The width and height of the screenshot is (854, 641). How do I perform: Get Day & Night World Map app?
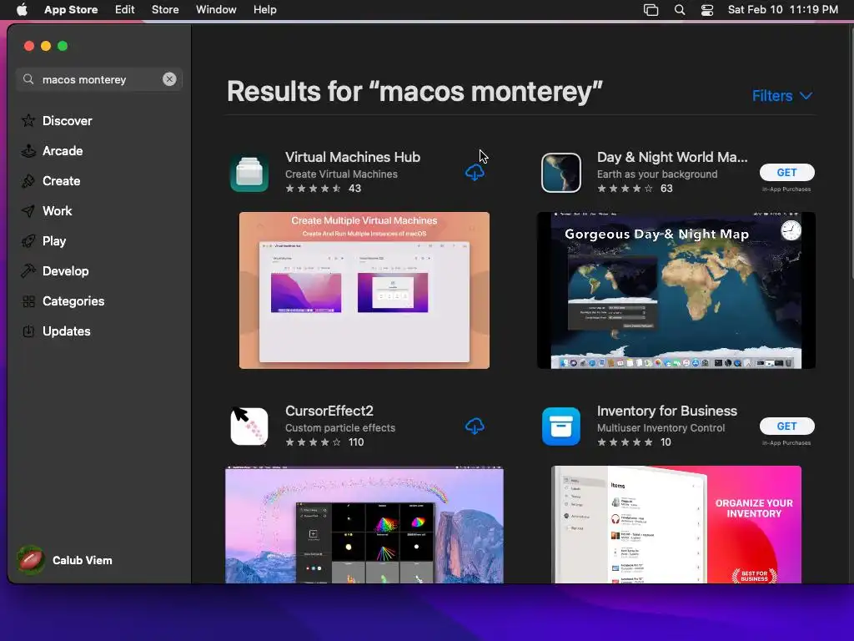point(787,172)
